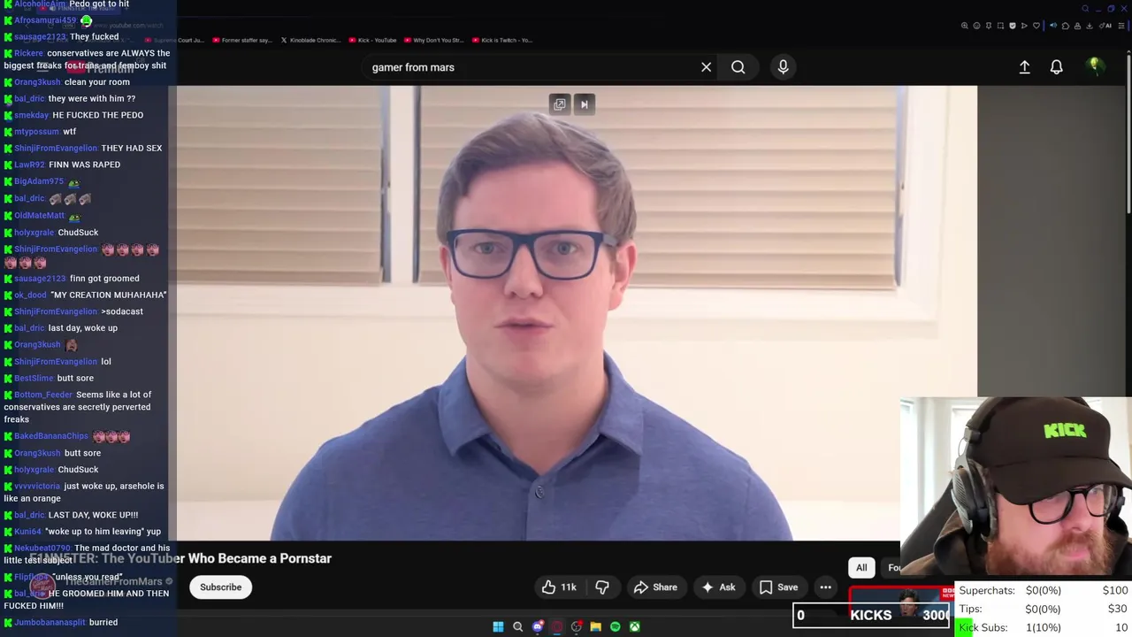1132x637 pixels.
Task: Switch to 'Former staffer say...' tab
Action: pos(244,40)
